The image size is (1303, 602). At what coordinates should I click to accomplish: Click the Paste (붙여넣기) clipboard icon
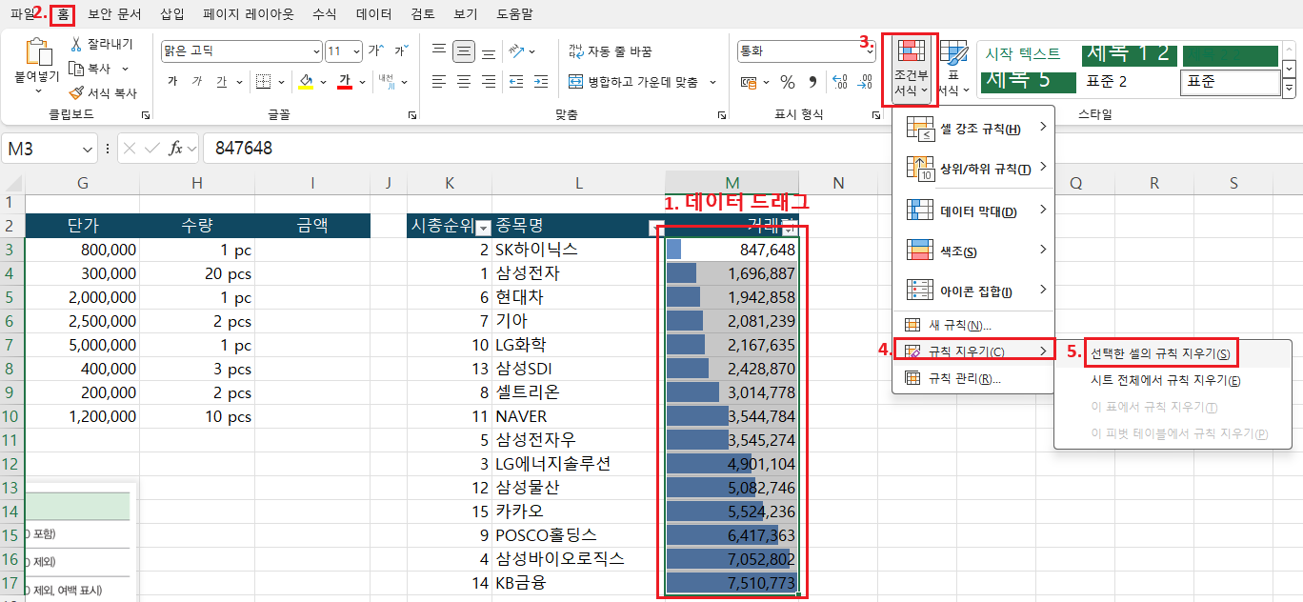point(38,51)
